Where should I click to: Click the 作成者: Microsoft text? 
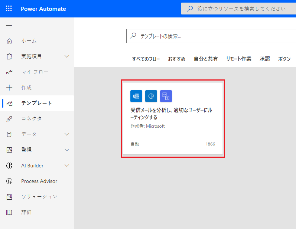pos(147,126)
